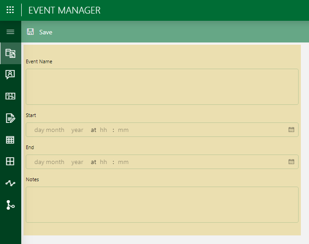Click the Save button label
This screenshot has height=244, width=309.
click(x=46, y=32)
